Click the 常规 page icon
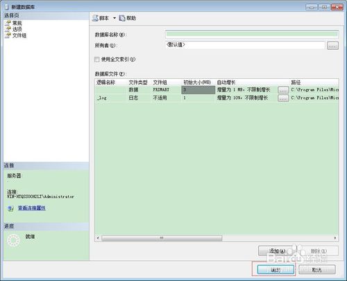The image size is (347, 281). tap(8, 23)
